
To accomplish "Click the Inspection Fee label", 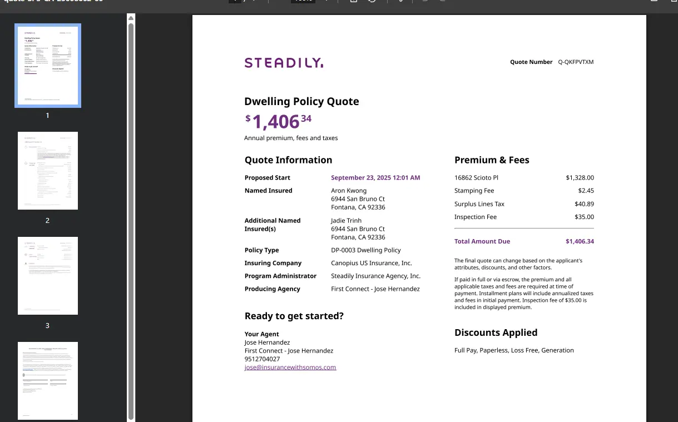I will coord(476,217).
